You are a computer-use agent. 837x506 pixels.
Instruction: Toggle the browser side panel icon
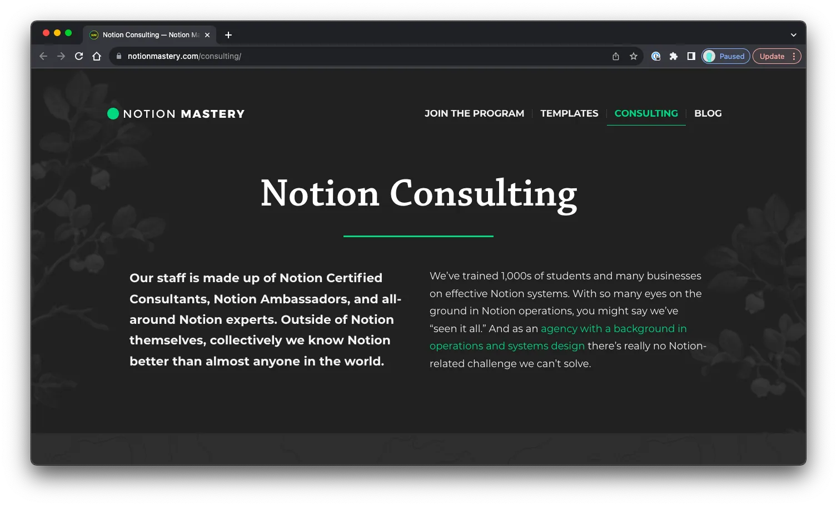691,56
